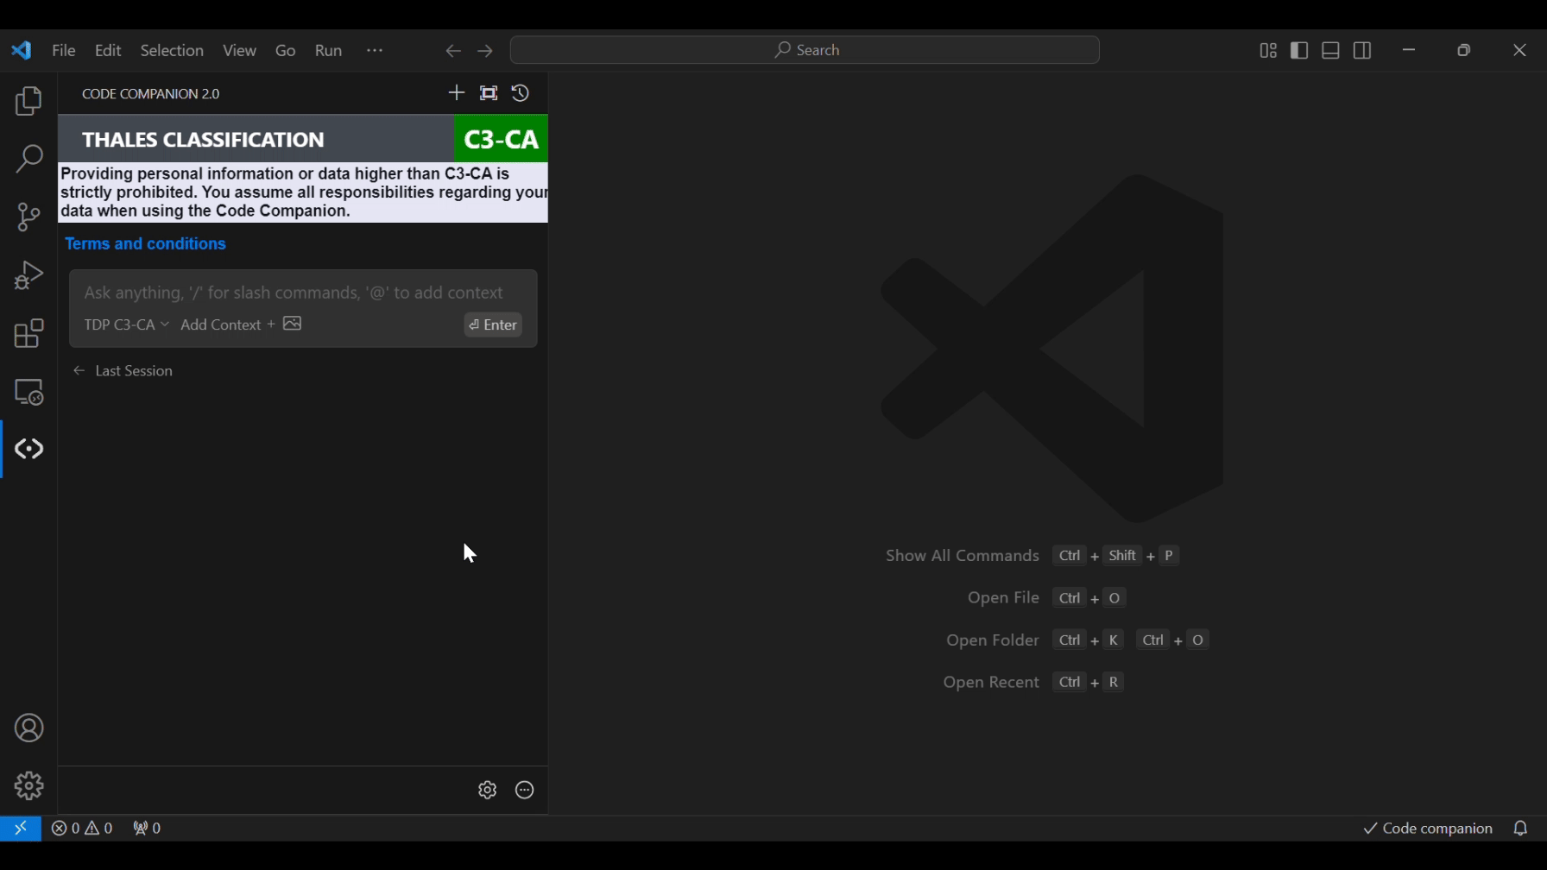Viewport: 1547px width, 870px height.
Task: Click the 'THALES CLASSIFICATION' banner text
Action: pos(204,140)
